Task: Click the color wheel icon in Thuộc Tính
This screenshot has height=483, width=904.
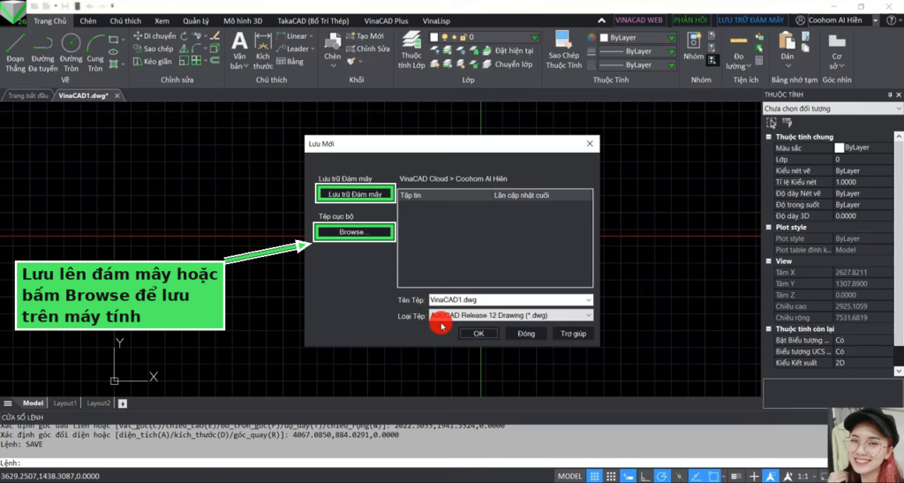Action: coord(591,37)
